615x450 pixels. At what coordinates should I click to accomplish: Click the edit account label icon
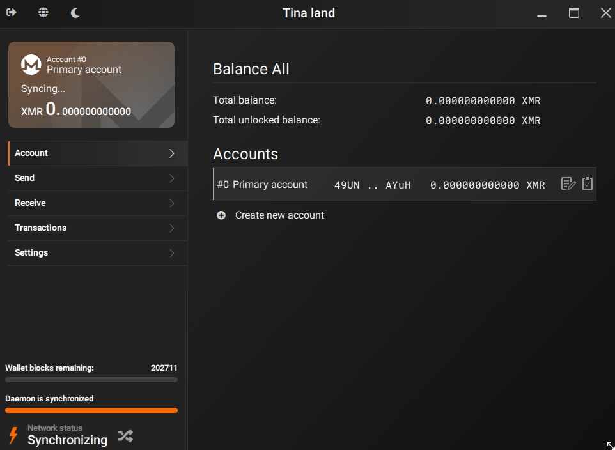point(568,184)
